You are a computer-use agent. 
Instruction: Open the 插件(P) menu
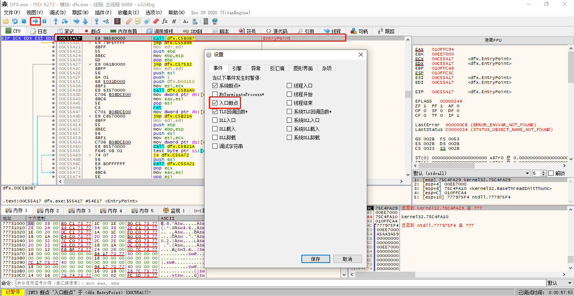click(x=103, y=13)
